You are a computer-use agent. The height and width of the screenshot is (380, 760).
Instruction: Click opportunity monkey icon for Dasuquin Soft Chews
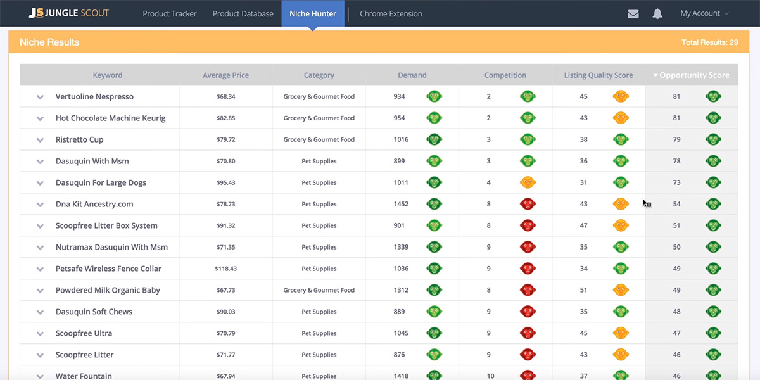pyautogui.click(x=713, y=312)
